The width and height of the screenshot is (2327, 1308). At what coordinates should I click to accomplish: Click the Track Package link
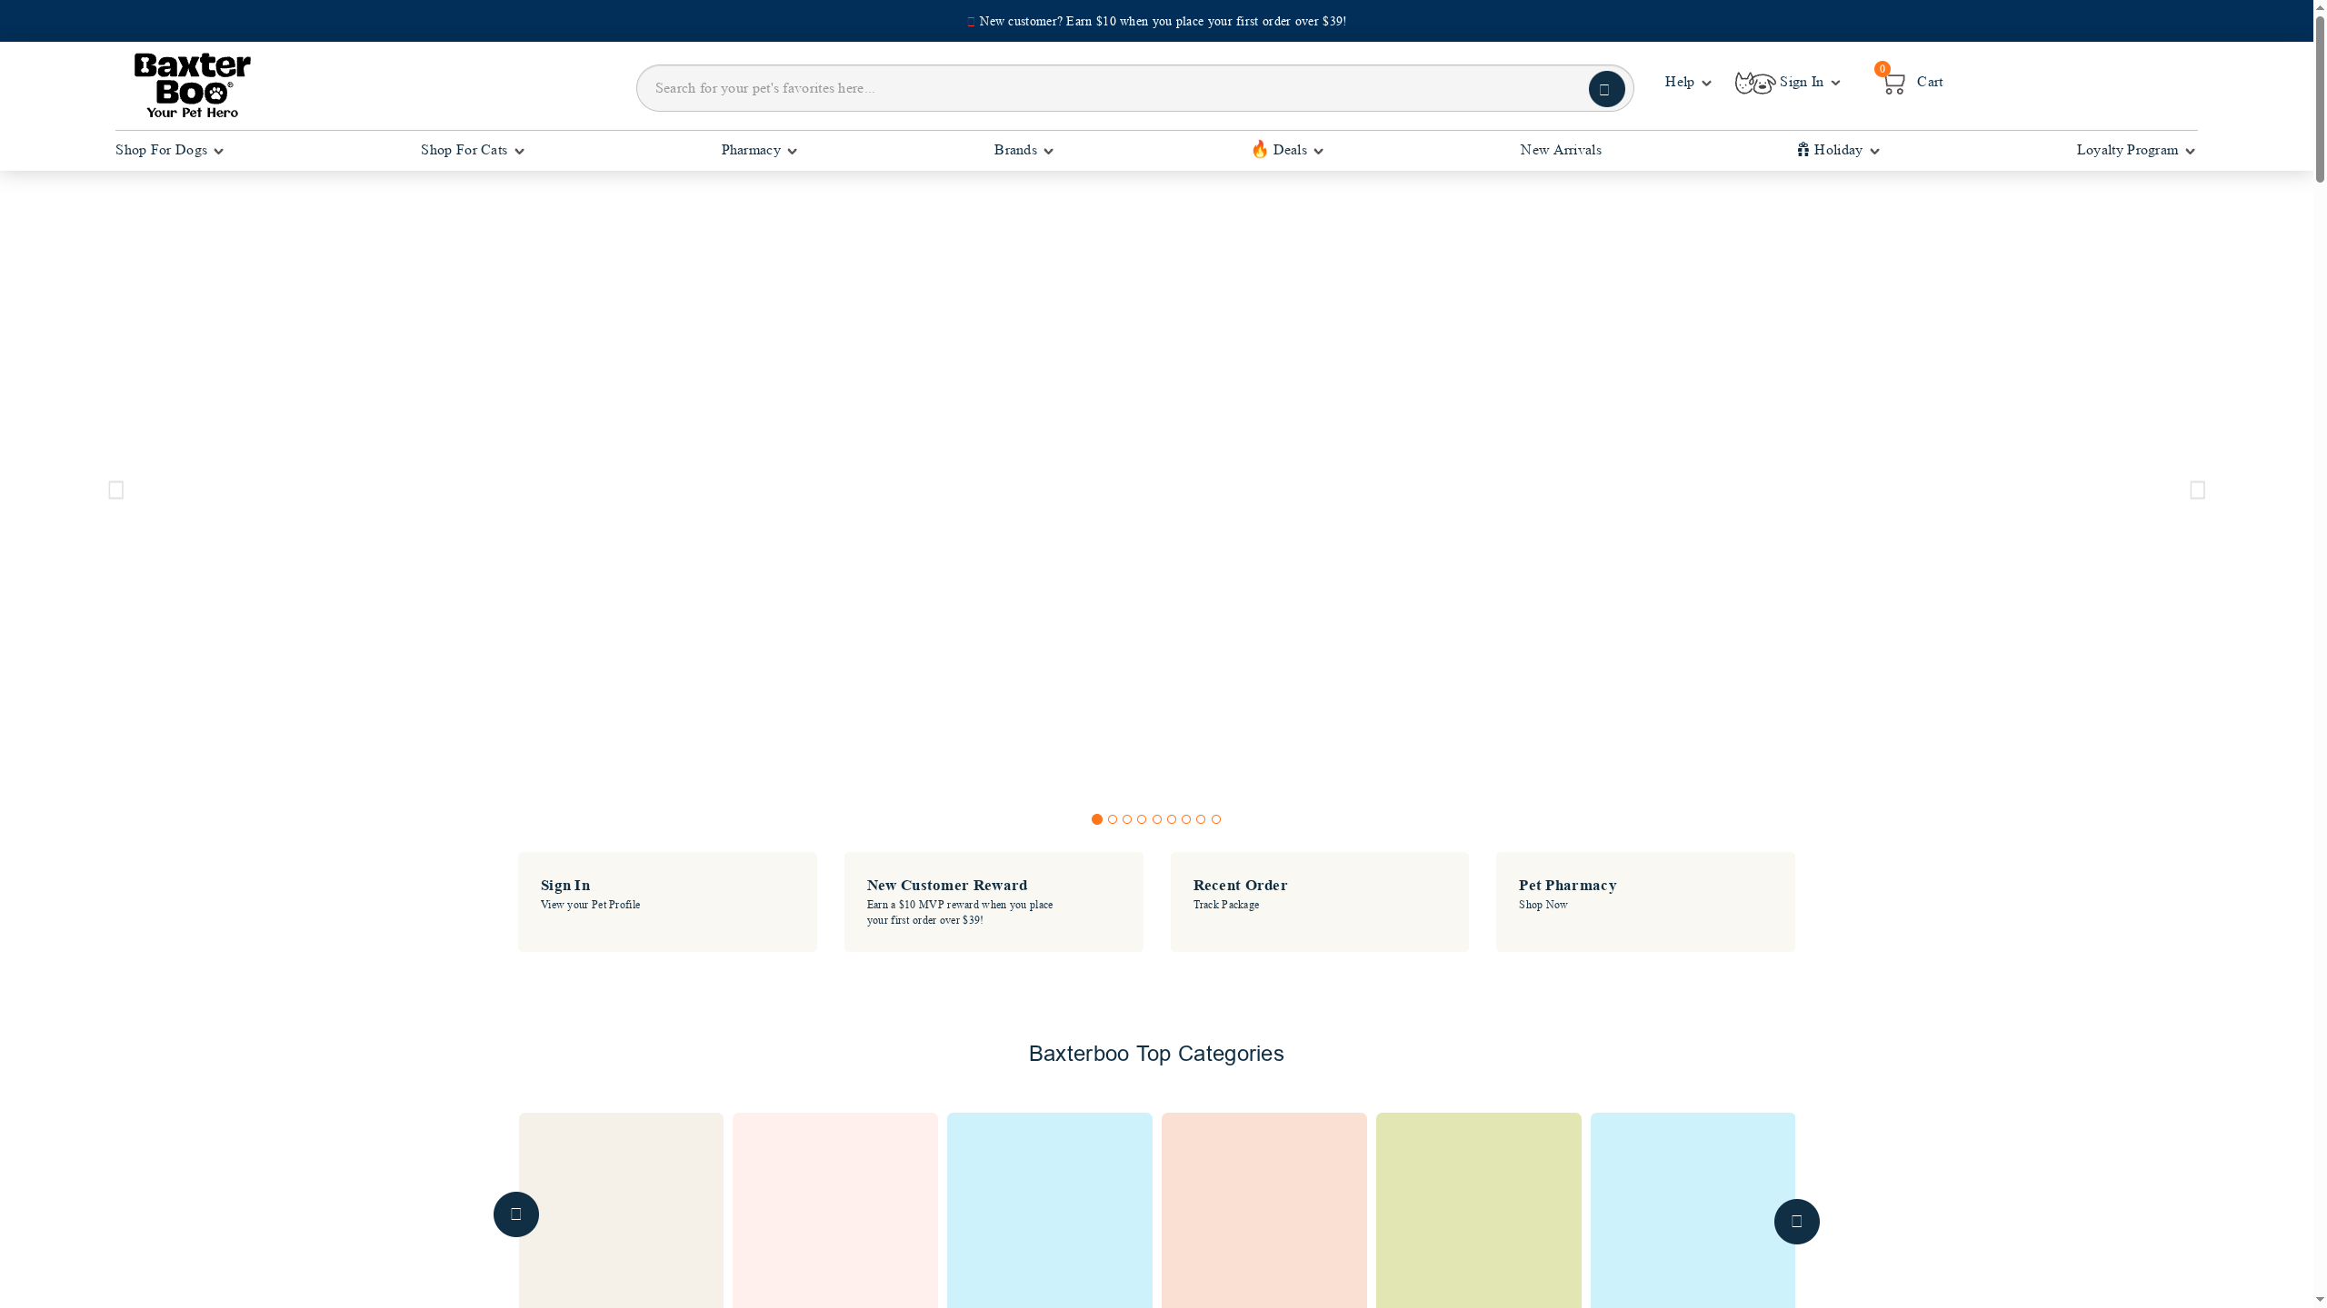[x=1225, y=905]
